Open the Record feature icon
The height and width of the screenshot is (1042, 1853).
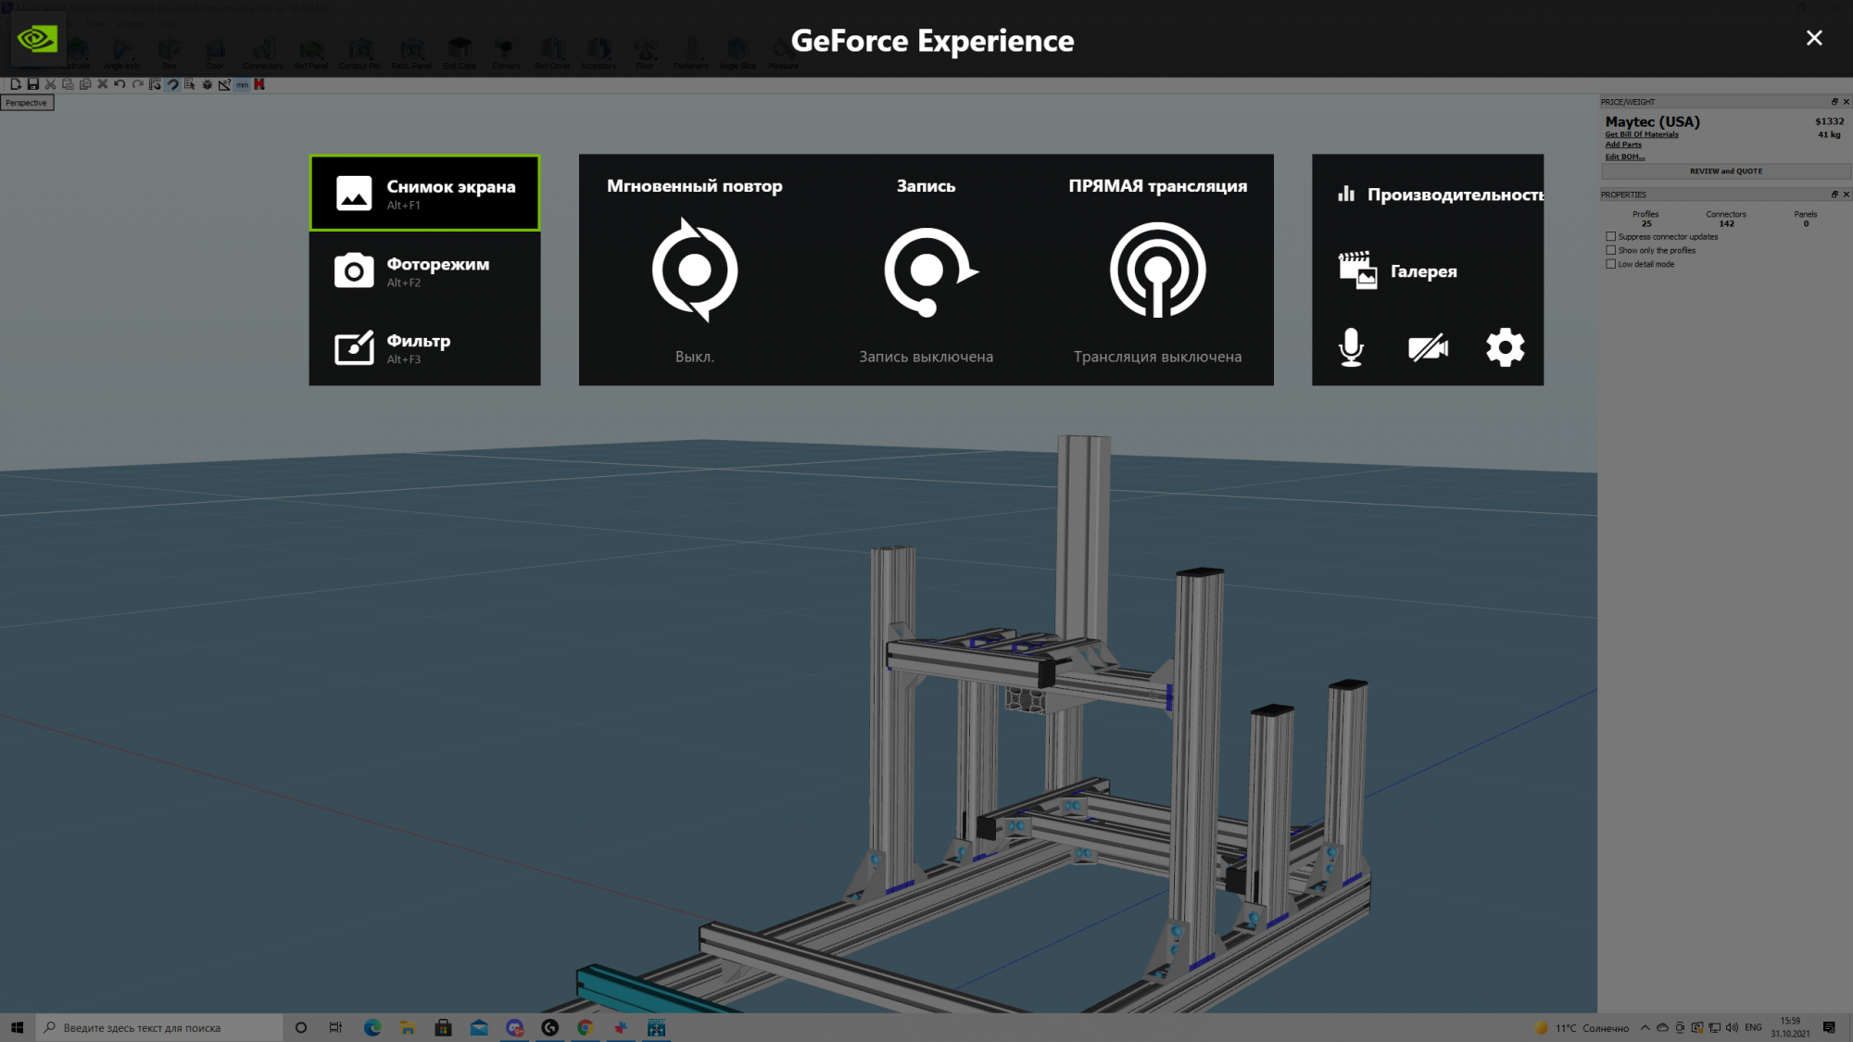926,270
